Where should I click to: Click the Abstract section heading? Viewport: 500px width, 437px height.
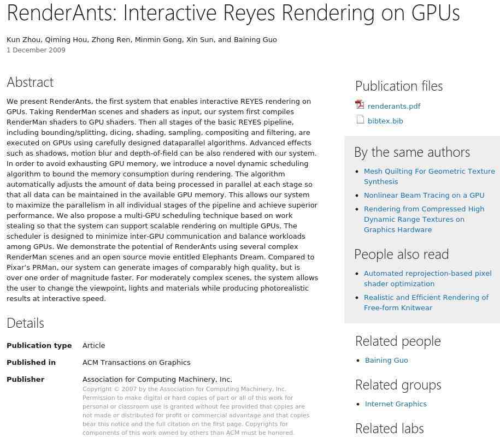click(x=30, y=82)
